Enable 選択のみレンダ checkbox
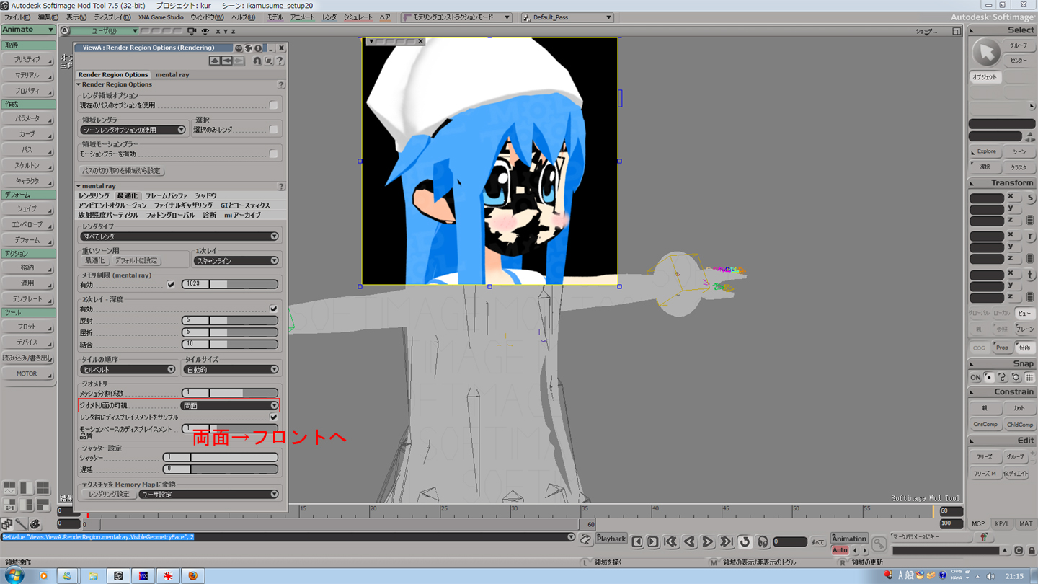1038x584 pixels. tap(273, 130)
